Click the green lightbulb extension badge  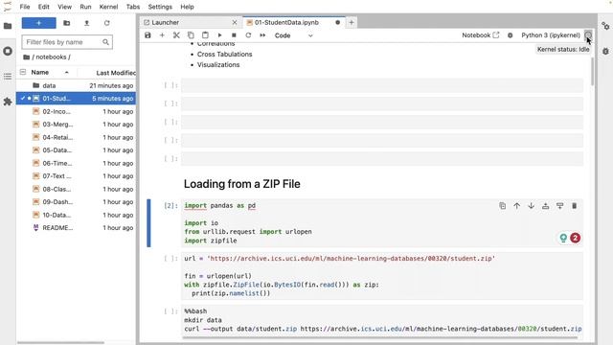pyautogui.click(x=563, y=238)
